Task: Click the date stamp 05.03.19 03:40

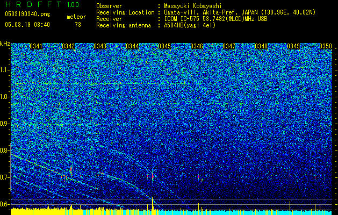Action: tap(27, 25)
